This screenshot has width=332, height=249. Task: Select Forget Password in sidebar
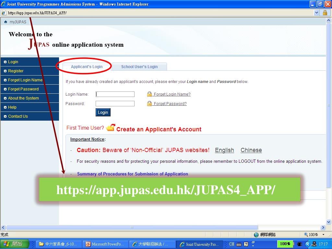tap(30, 89)
